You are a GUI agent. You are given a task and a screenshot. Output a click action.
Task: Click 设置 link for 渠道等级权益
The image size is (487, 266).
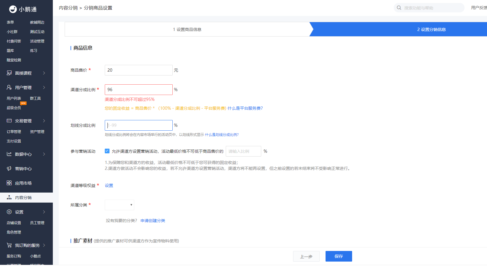[x=109, y=185]
